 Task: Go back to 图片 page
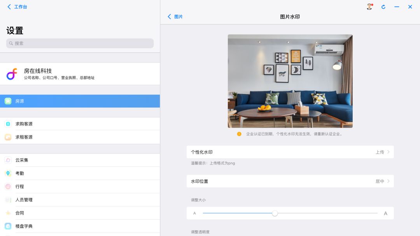(175, 17)
